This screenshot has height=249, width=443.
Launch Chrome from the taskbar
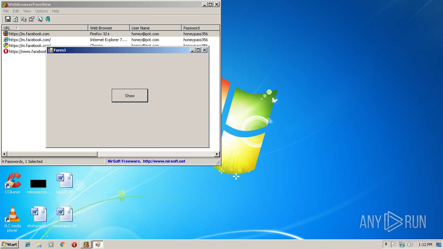coord(62,245)
